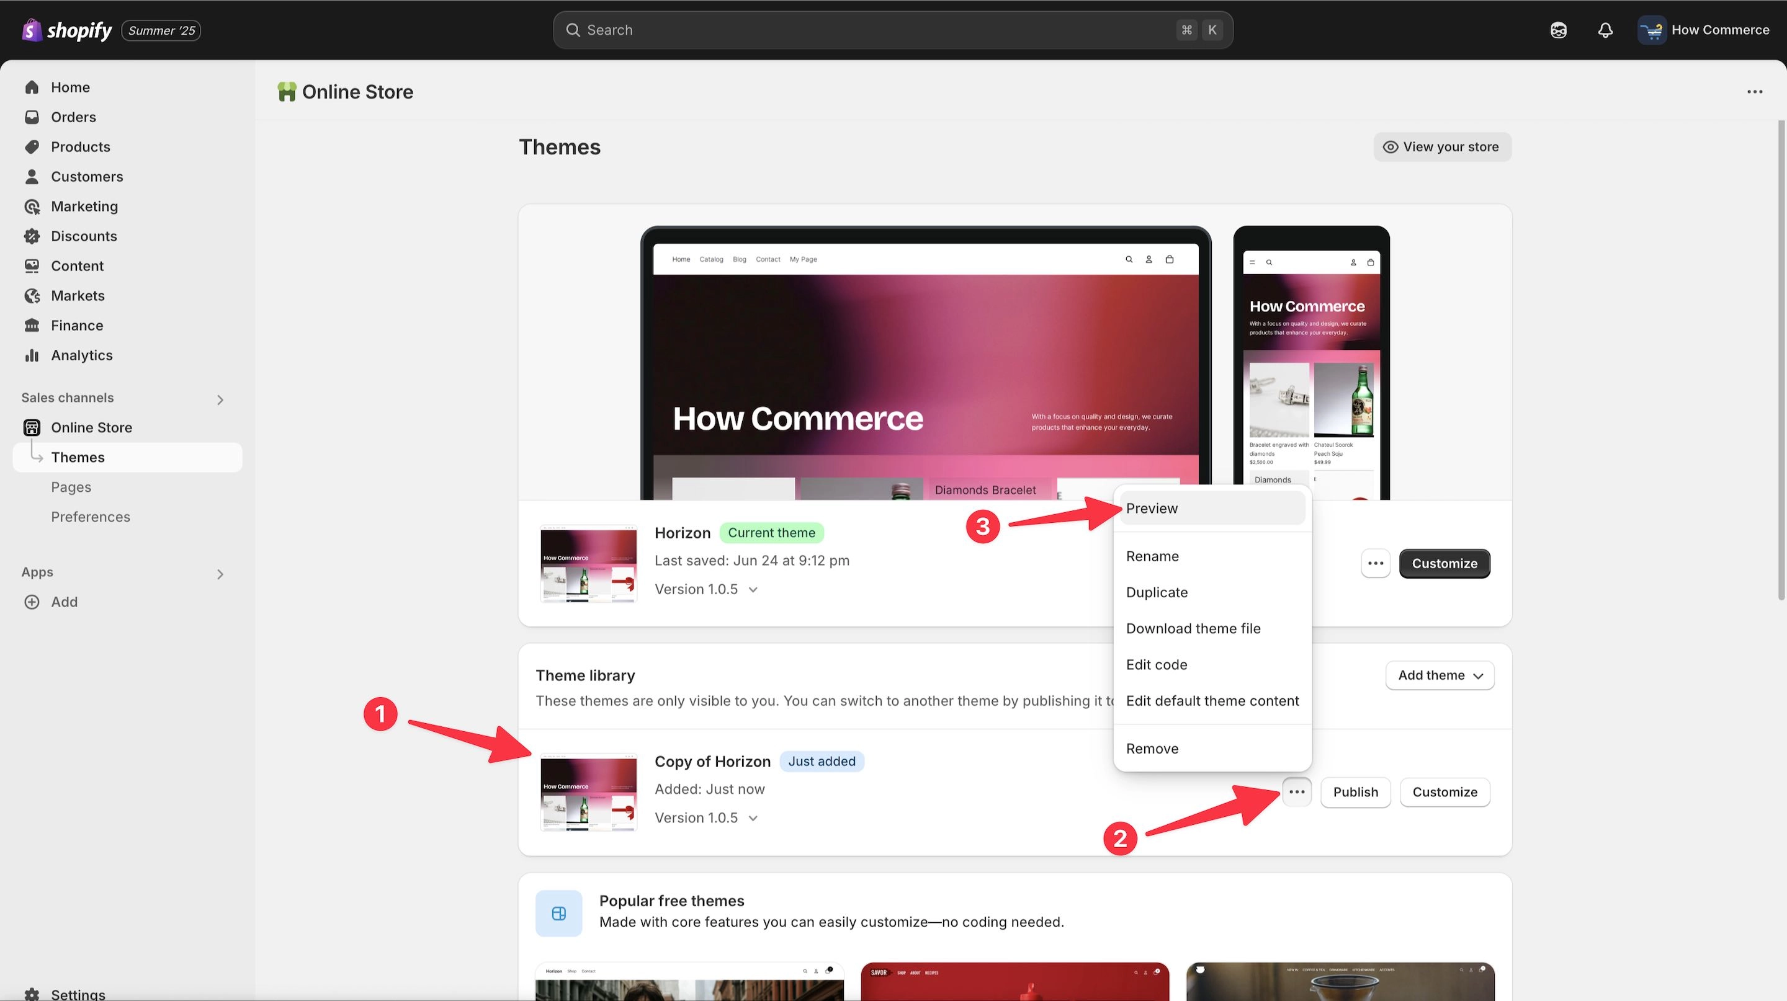Click the Marketing target icon
The width and height of the screenshot is (1787, 1001).
(32, 207)
